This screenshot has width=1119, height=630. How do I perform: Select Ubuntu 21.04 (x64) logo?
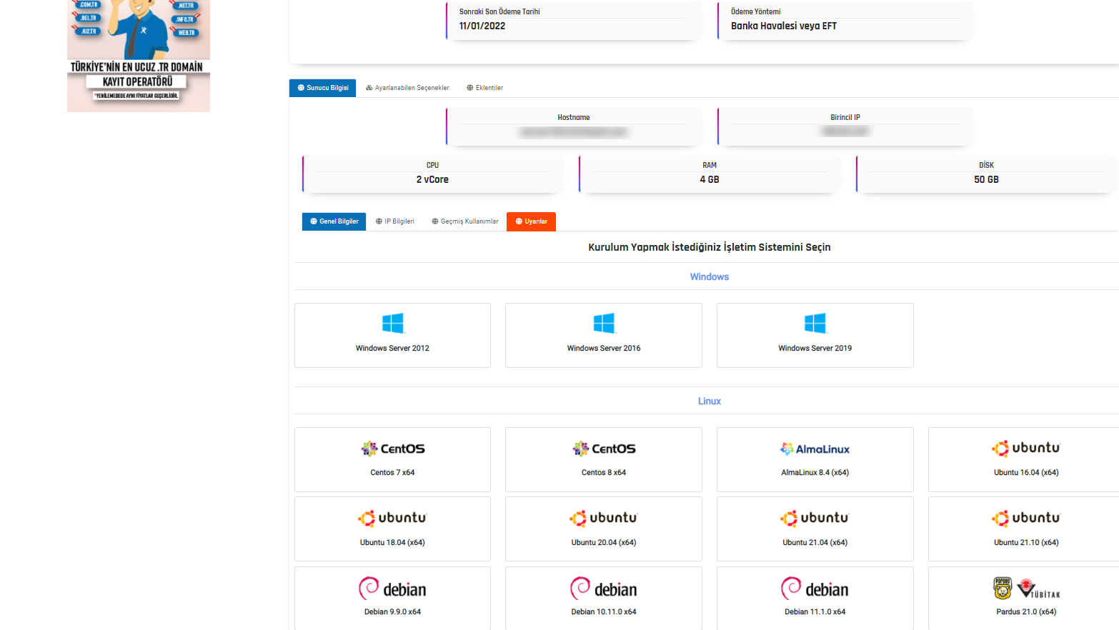click(815, 518)
